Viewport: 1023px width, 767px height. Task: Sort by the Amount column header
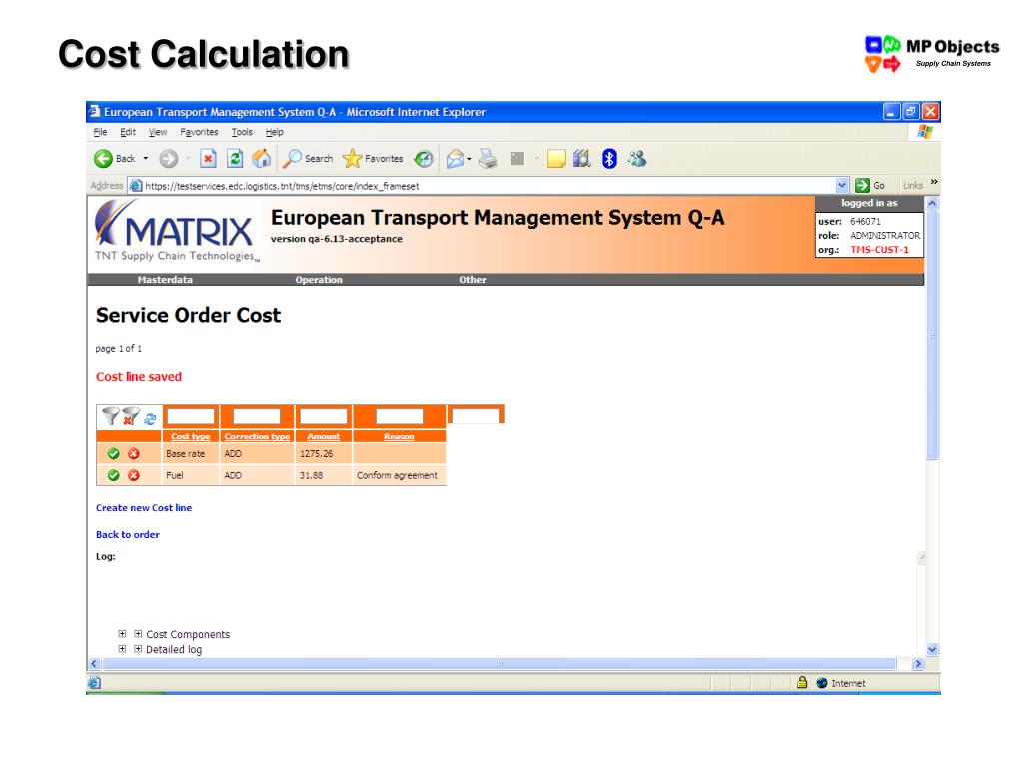click(323, 437)
